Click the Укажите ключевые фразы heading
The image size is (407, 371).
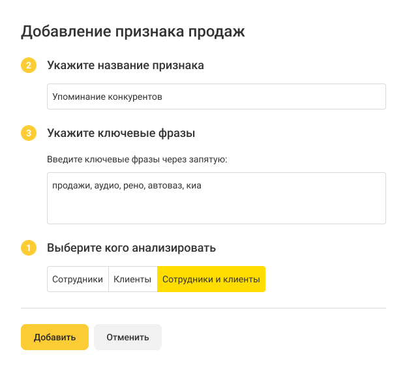(x=121, y=134)
